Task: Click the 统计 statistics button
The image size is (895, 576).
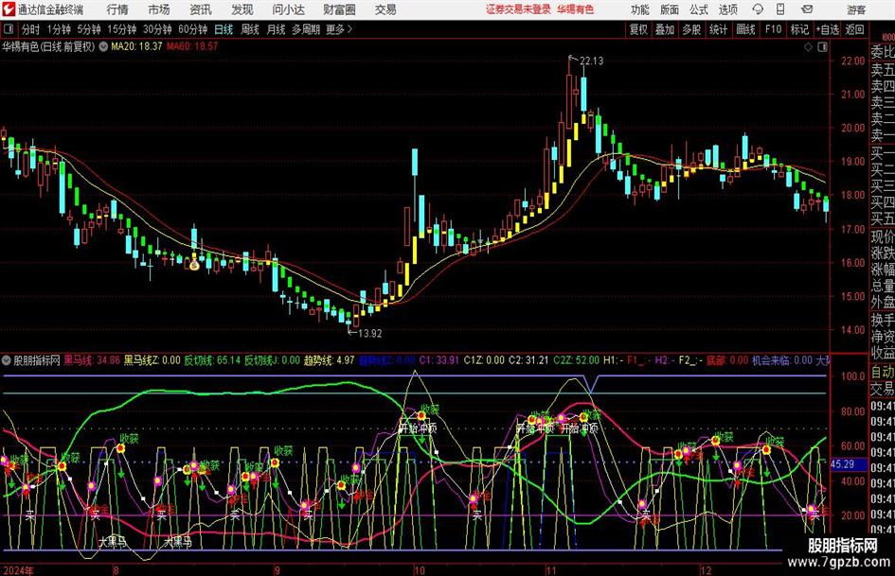Action: pos(718,29)
